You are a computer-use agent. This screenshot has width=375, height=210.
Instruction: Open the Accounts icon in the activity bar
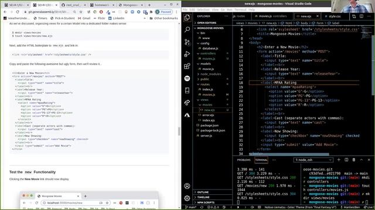click(x=187, y=185)
